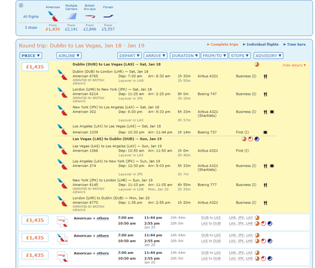Select the highlighted £1,435 price button
This screenshot has width=315, height=268.
[35, 67]
